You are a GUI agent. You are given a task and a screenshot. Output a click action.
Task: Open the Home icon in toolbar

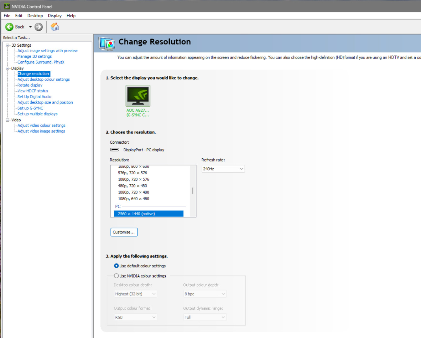point(55,27)
